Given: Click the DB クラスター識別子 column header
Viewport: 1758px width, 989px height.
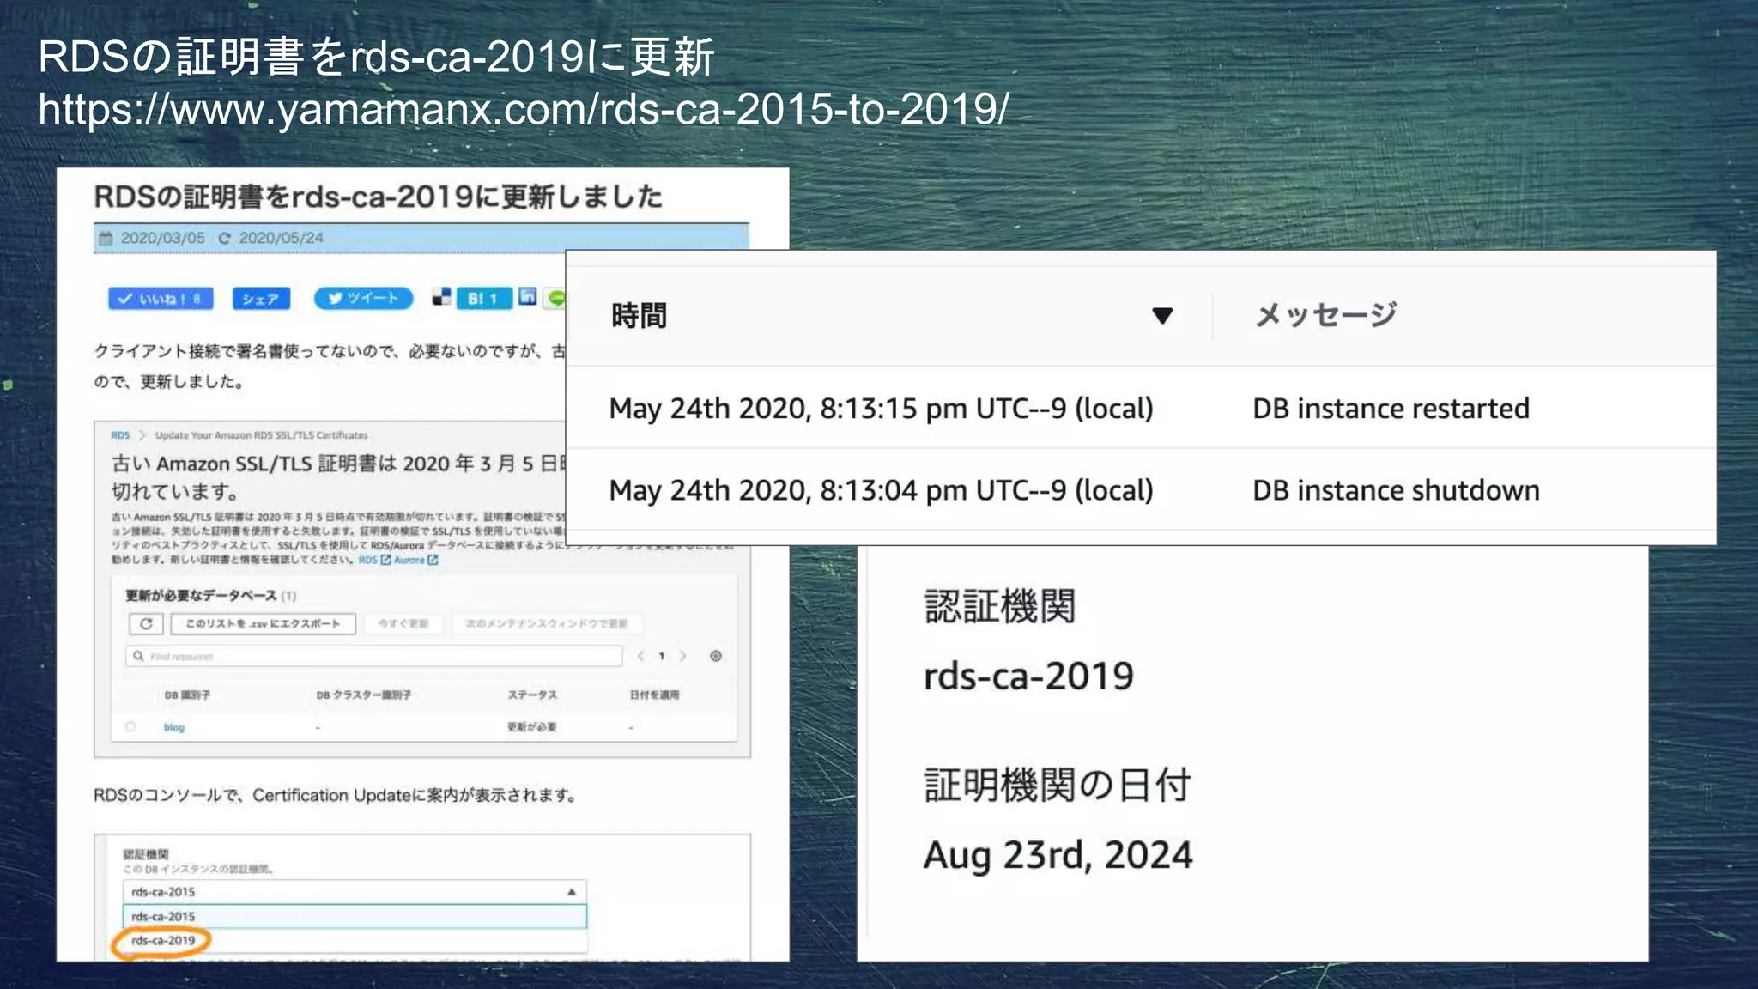Looking at the screenshot, I should 364,695.
